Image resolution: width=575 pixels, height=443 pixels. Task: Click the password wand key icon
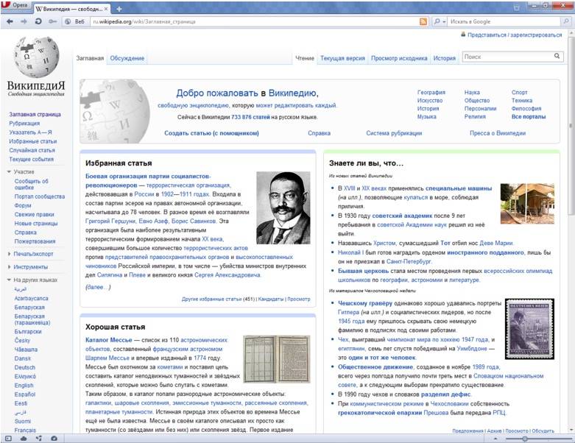point(53,21)
